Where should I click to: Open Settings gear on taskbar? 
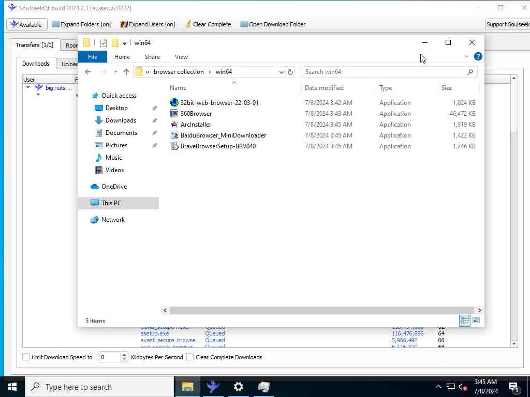click(238, 387)
